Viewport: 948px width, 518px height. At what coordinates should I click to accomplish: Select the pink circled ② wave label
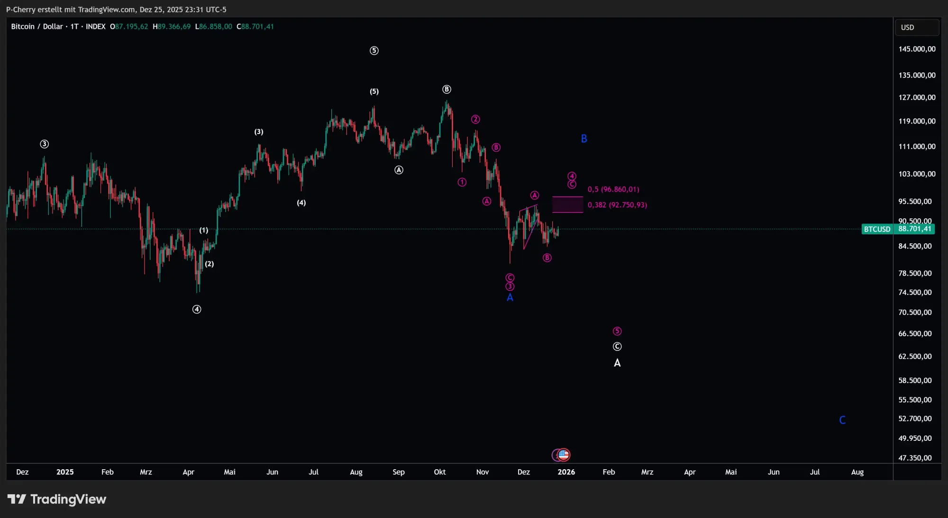(475, 119)
